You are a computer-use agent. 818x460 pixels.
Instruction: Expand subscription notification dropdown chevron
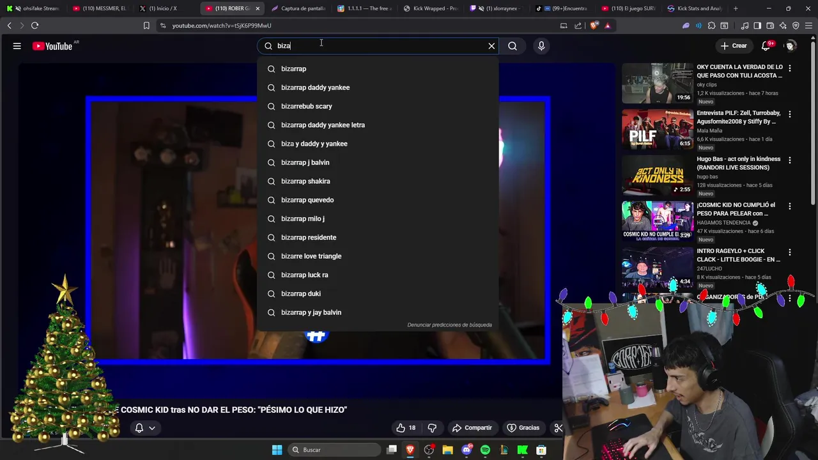(152, 428)
